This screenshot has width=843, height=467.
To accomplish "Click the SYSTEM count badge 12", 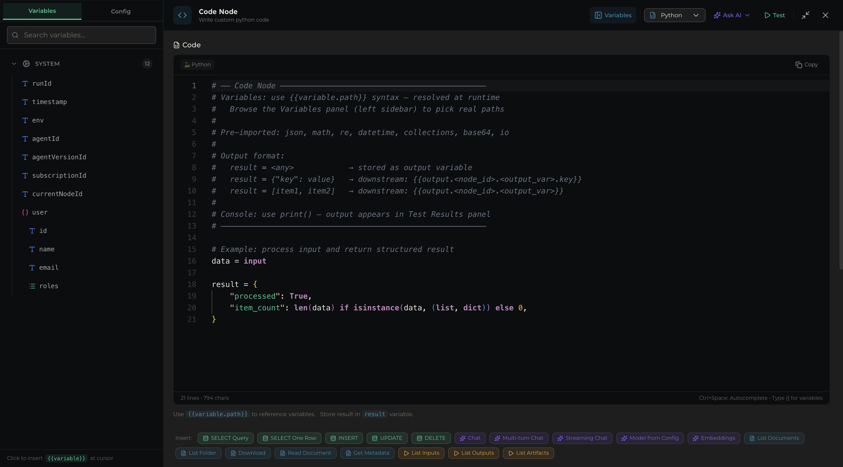I will [x=147, y=64].
